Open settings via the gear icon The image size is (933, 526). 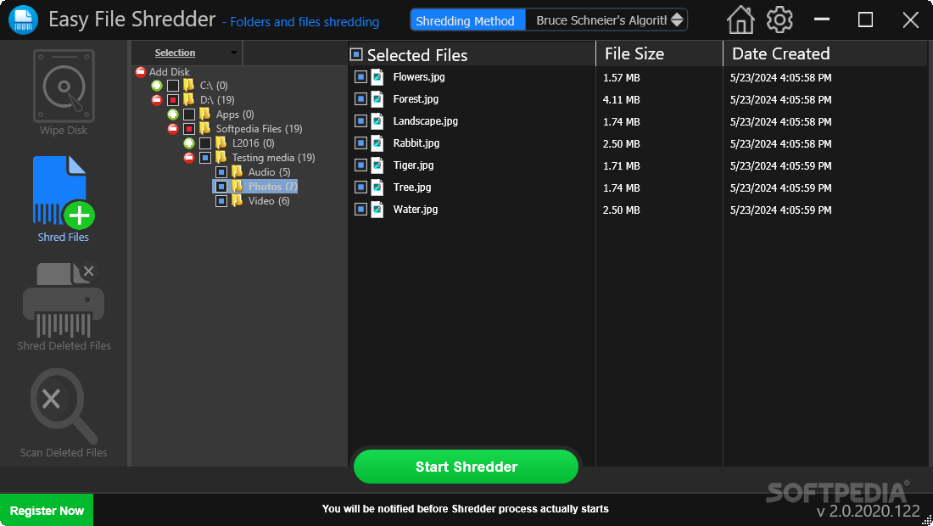(x=779, y=20)
